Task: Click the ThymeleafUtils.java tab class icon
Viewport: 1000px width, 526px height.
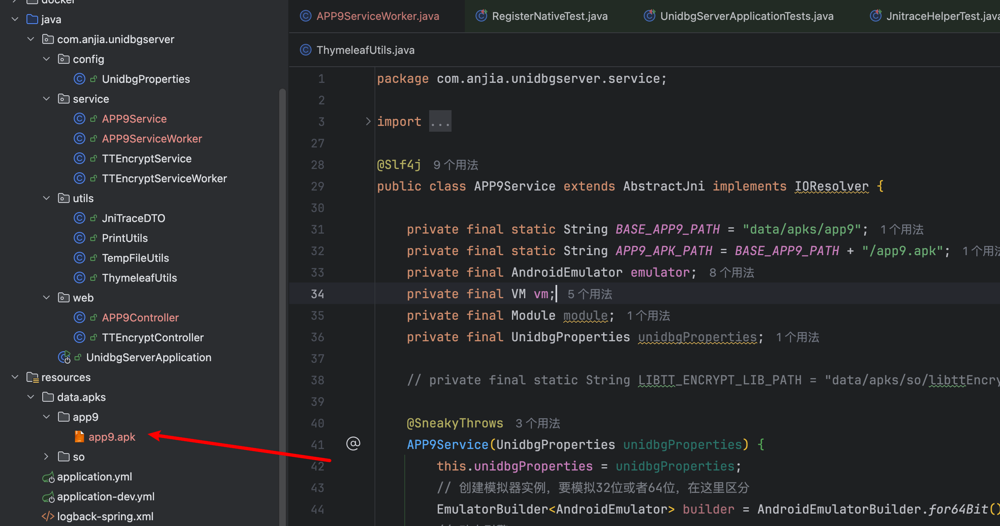Action: click(x=305, y=50)
